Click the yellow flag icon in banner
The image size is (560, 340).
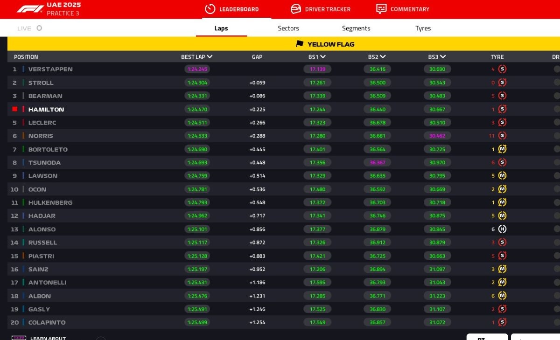pos(300,44)
